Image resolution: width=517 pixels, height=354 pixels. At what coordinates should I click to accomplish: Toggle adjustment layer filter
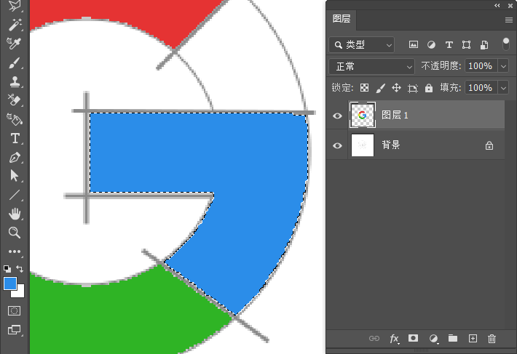[431, 45]
